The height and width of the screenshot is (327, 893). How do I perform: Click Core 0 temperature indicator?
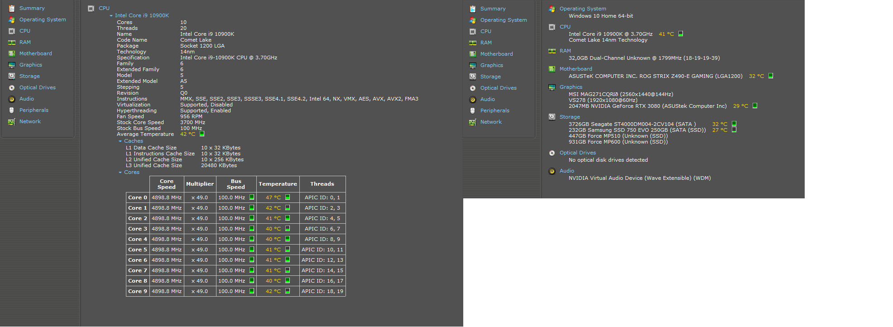point(288,197)
